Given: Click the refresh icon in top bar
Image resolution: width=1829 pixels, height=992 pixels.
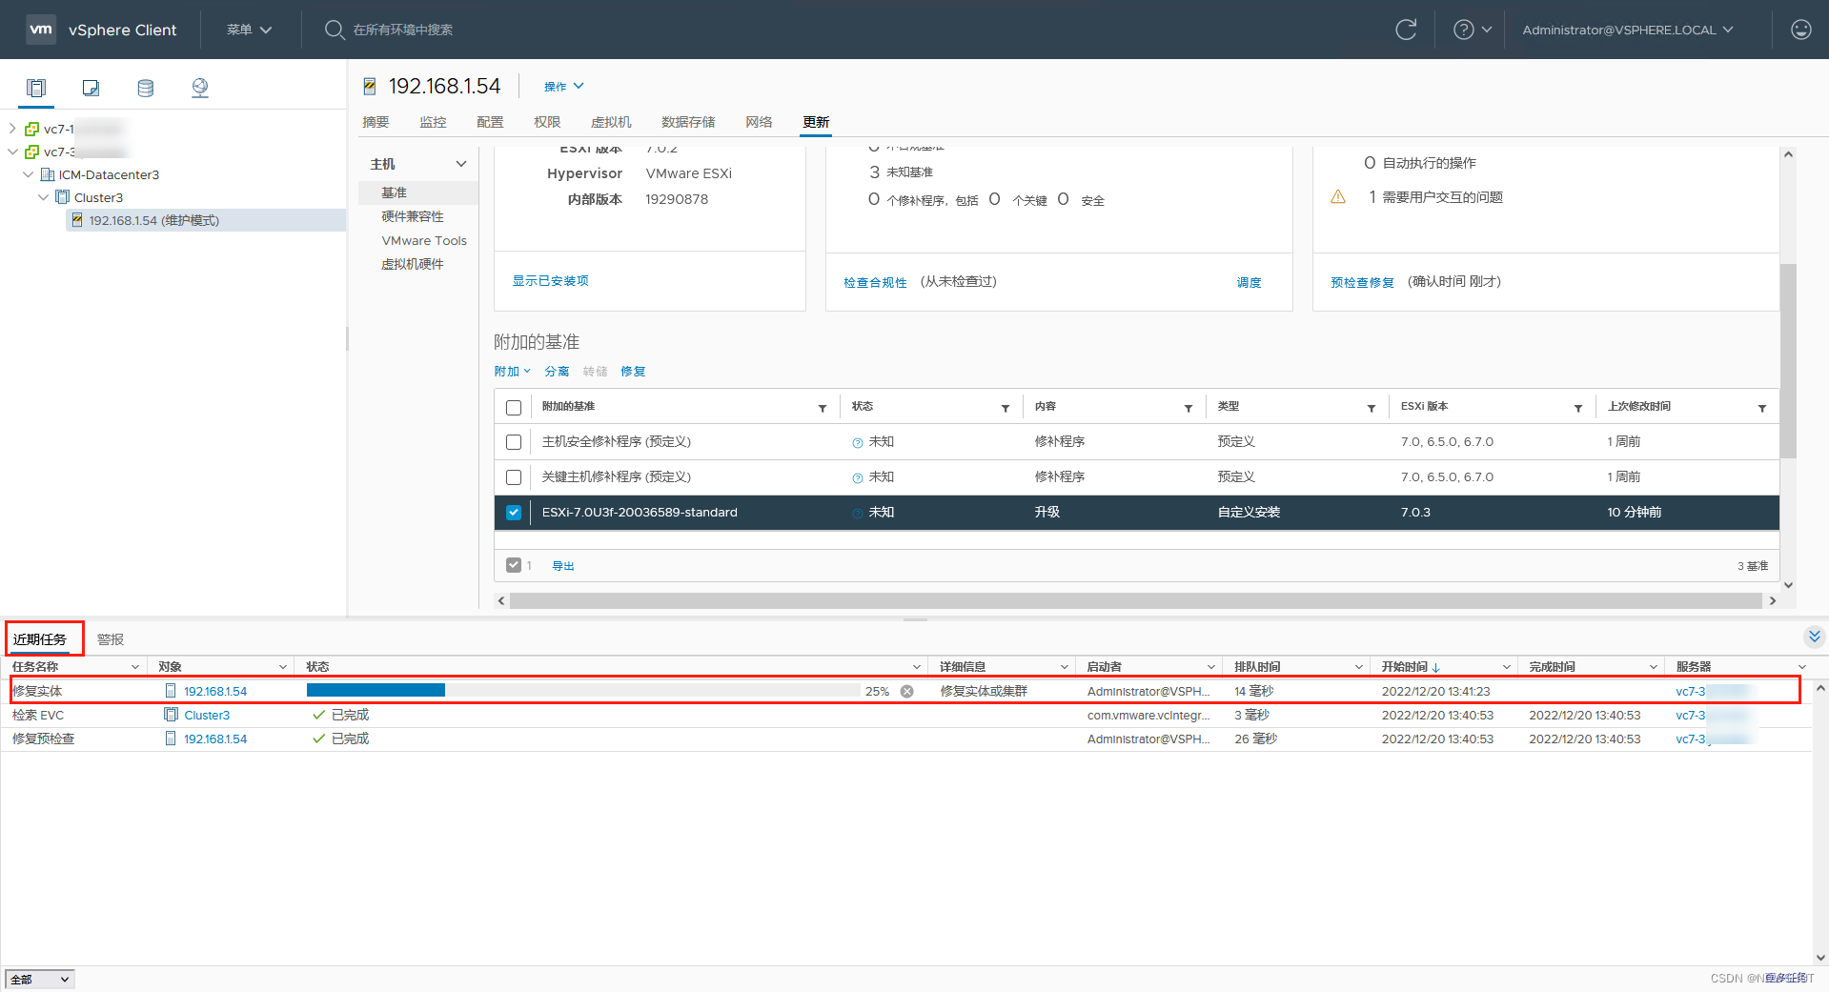Looking at the screenshot, I should (x=1406, y=30).
